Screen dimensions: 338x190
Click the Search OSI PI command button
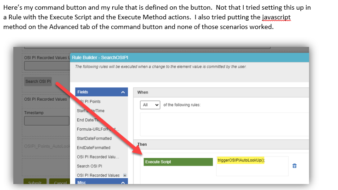(x=38, y=81)
